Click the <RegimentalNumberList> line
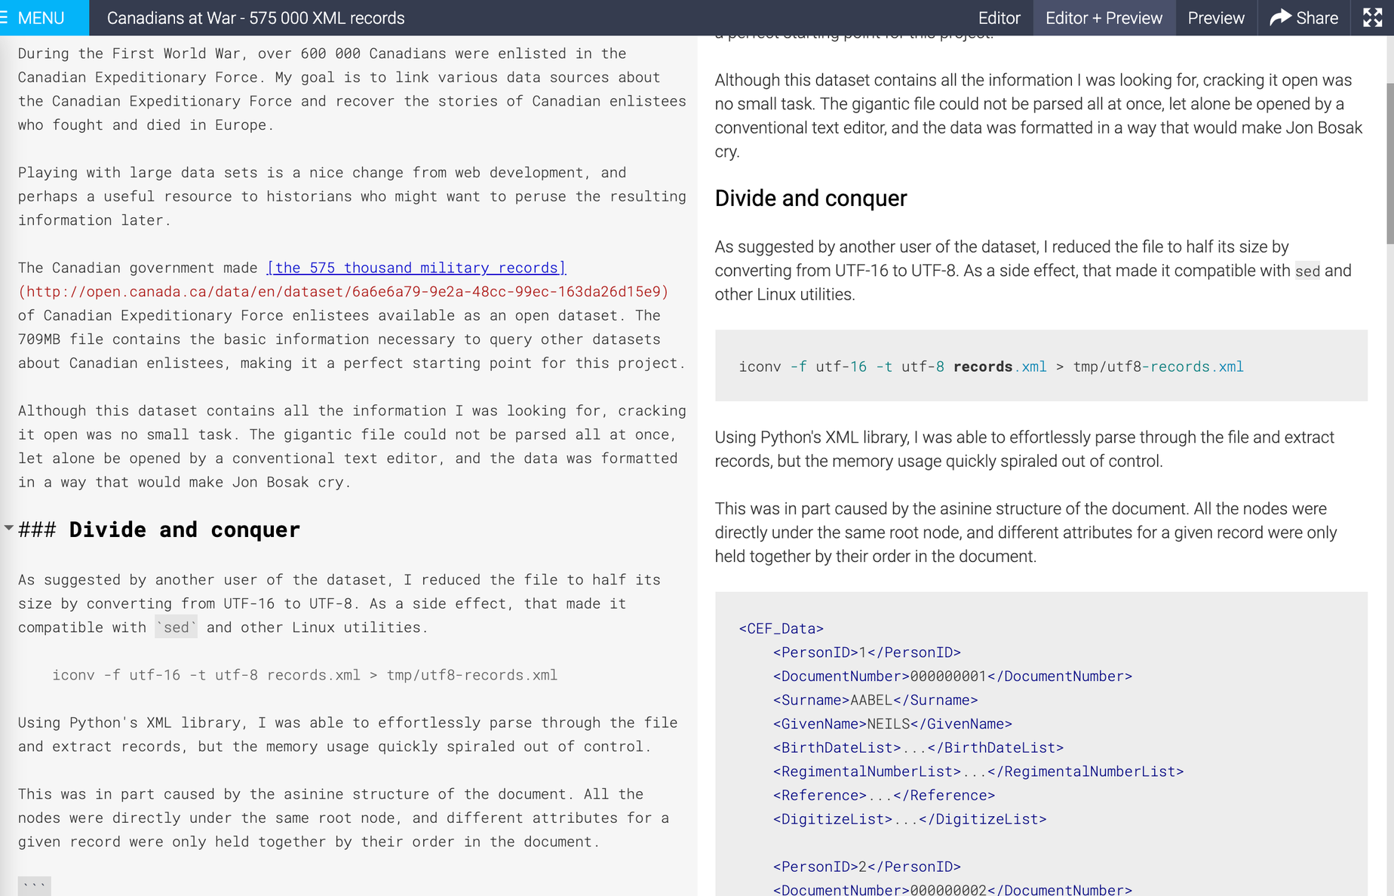This screenshot has height=896, width=1394. click(x=978, y=772)
